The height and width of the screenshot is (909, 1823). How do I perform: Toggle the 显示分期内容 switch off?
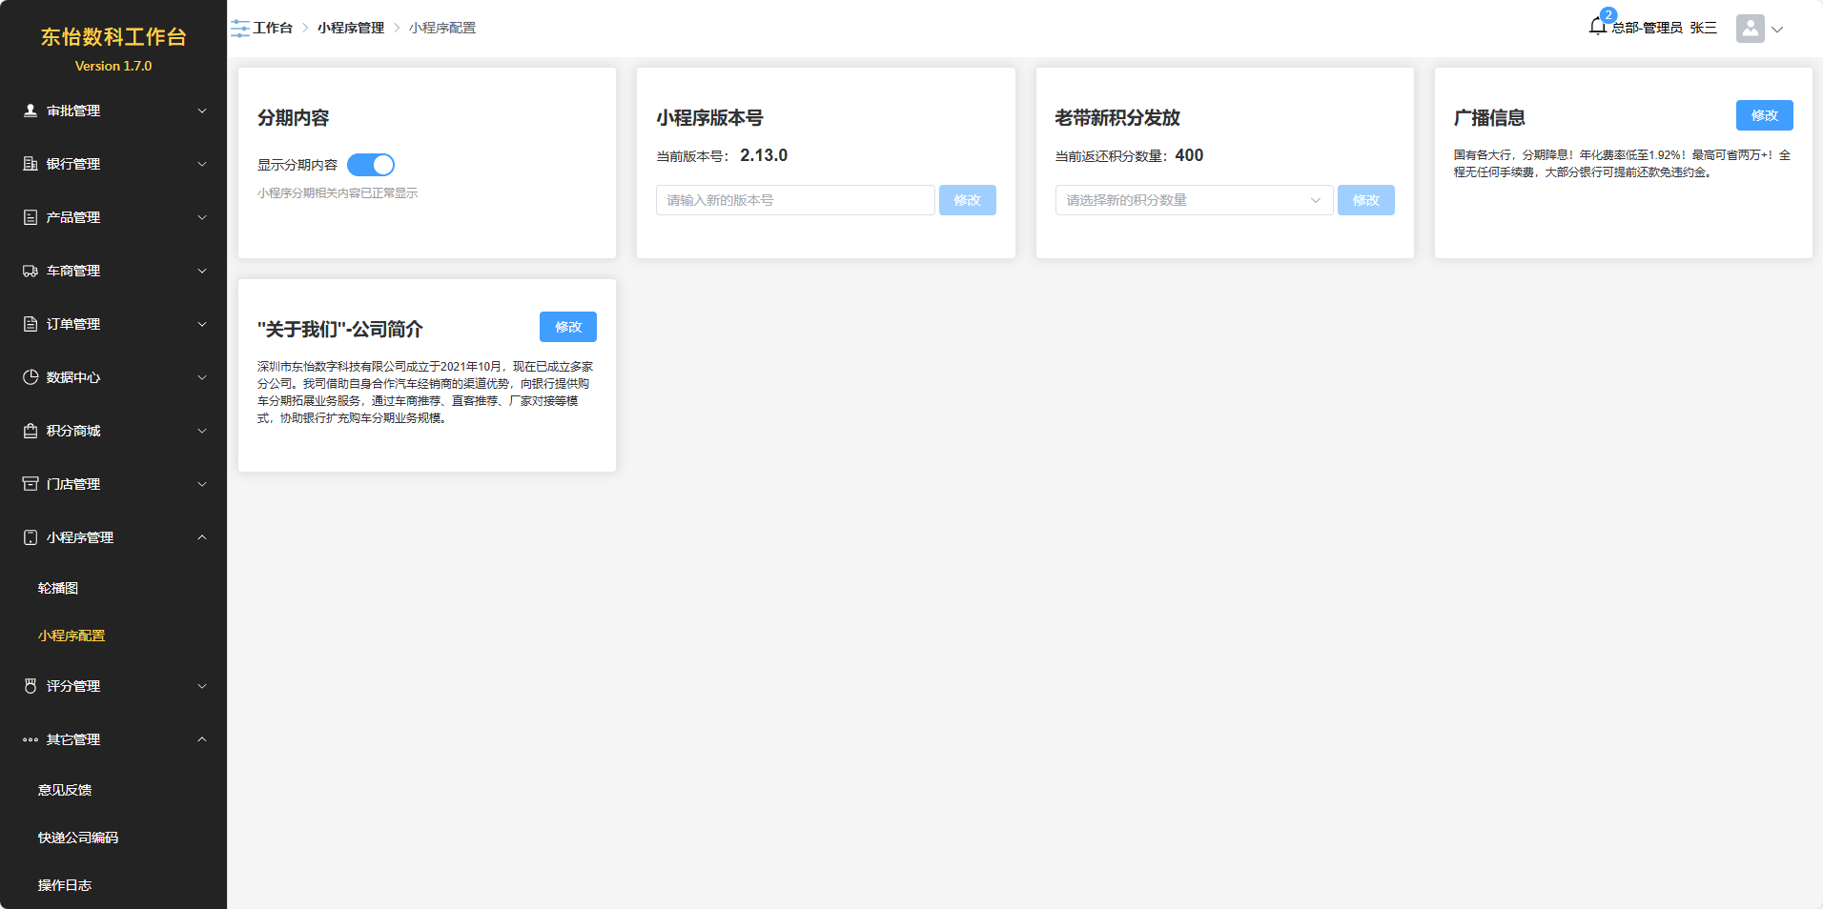pyautogui.click(x=371, y=165)
